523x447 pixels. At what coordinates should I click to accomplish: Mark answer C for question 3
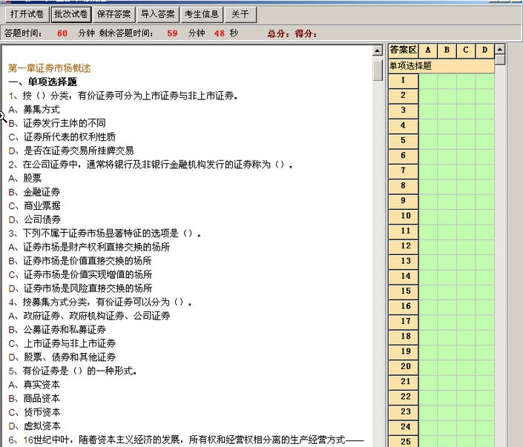click(x=466, y=110)
